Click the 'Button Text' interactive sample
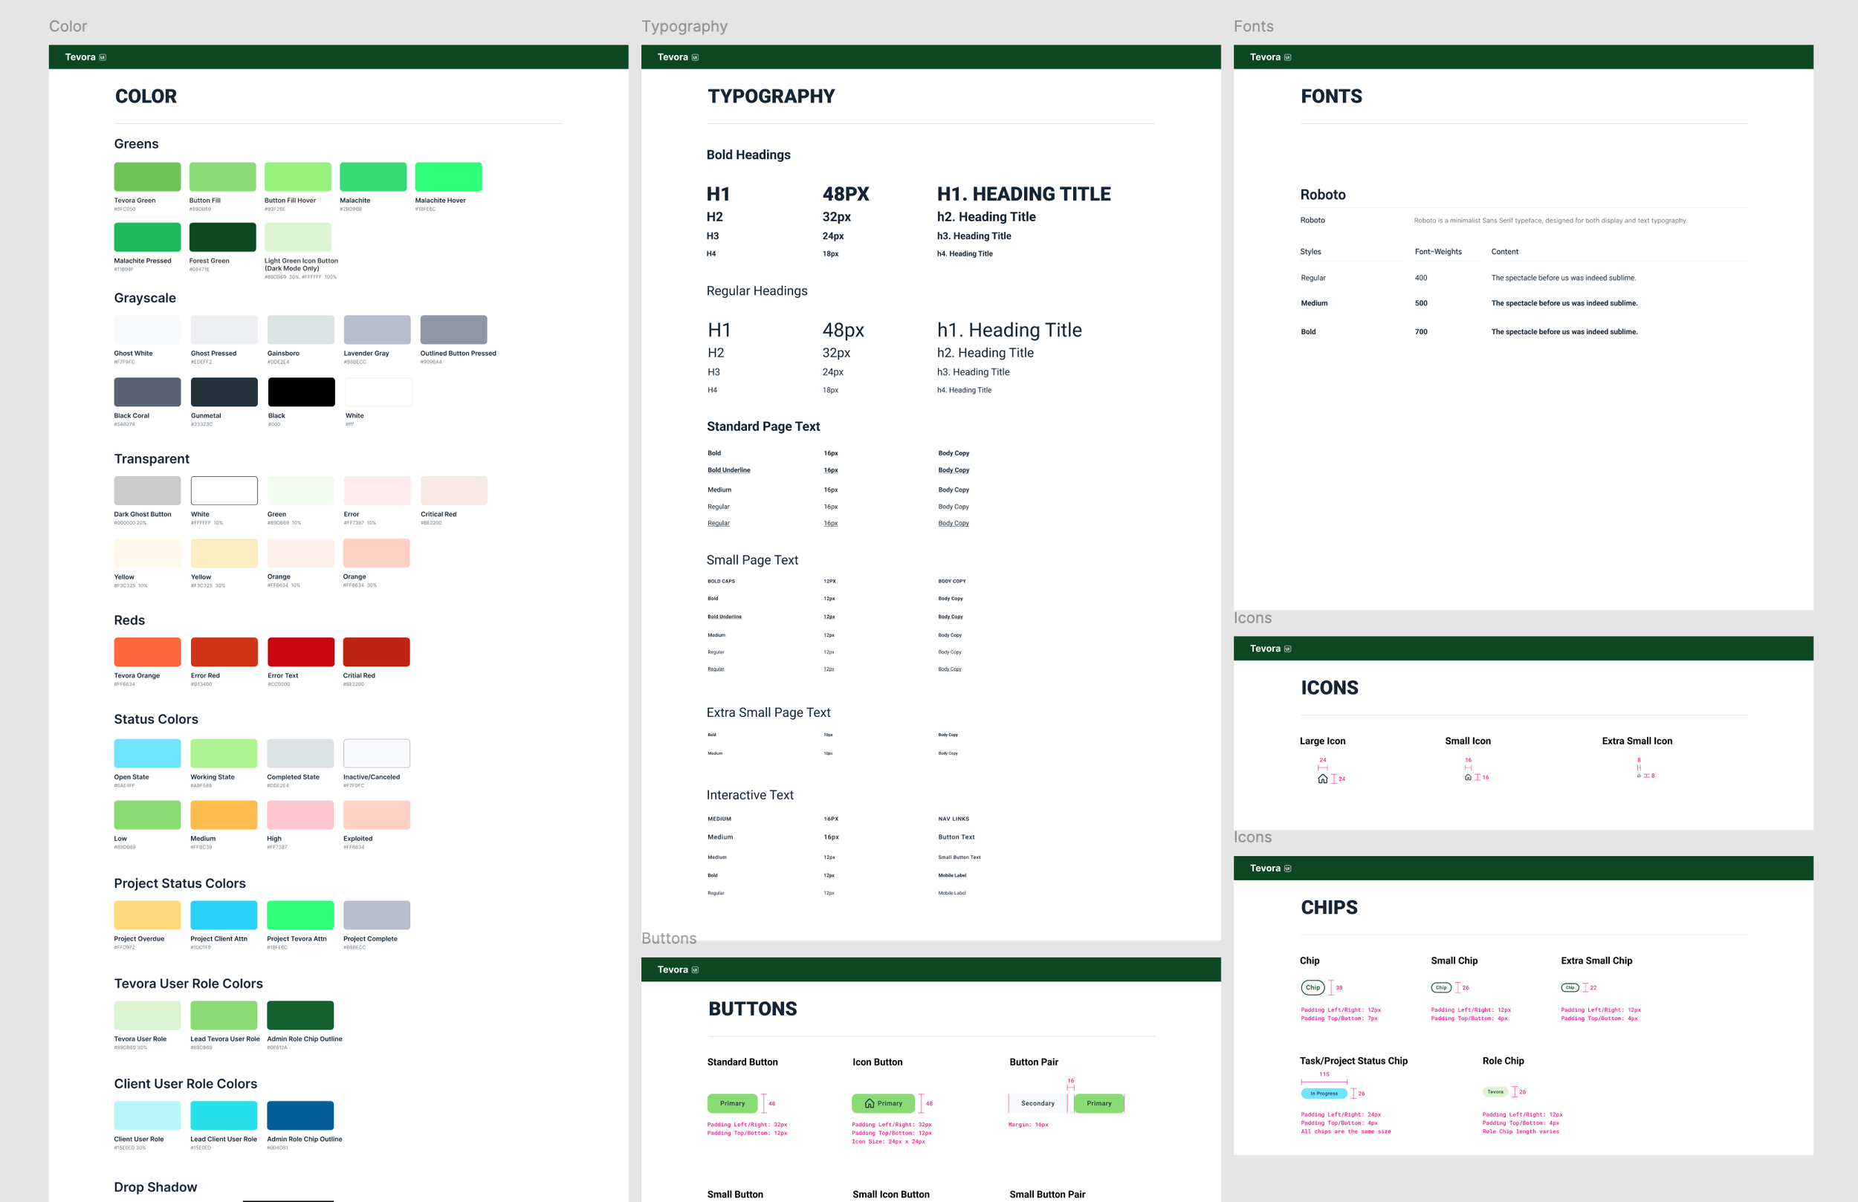The image size is (1858, 1202). pyautogui.click(x=956, y=836)
